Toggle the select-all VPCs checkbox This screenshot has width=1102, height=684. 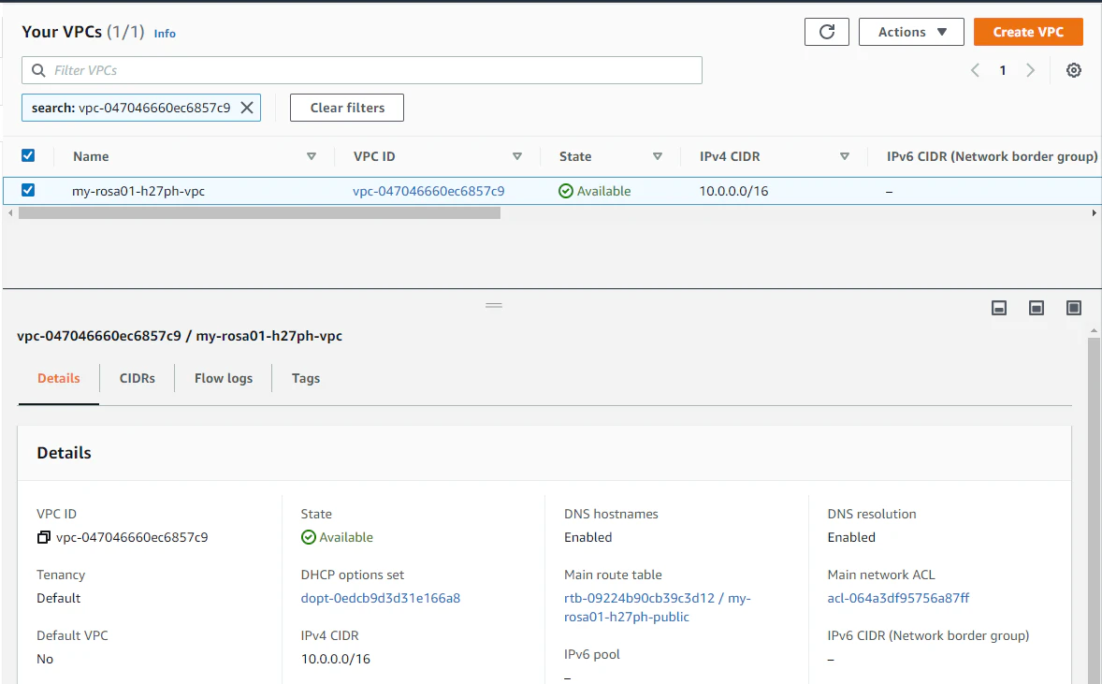(28, 155)
